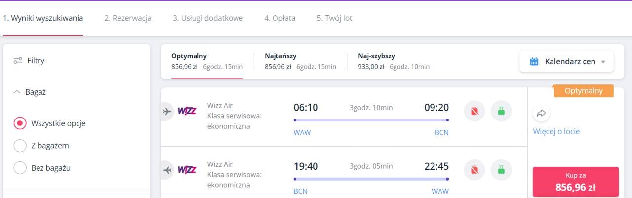The width and height of the screenshot is (632, 198).
Task: Click the Filtry sliders icon
Action: click(x=18, y=61)
